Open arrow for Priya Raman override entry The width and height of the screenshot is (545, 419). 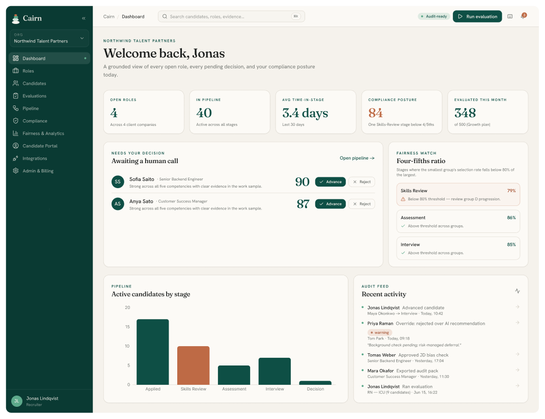pos(517,323)
